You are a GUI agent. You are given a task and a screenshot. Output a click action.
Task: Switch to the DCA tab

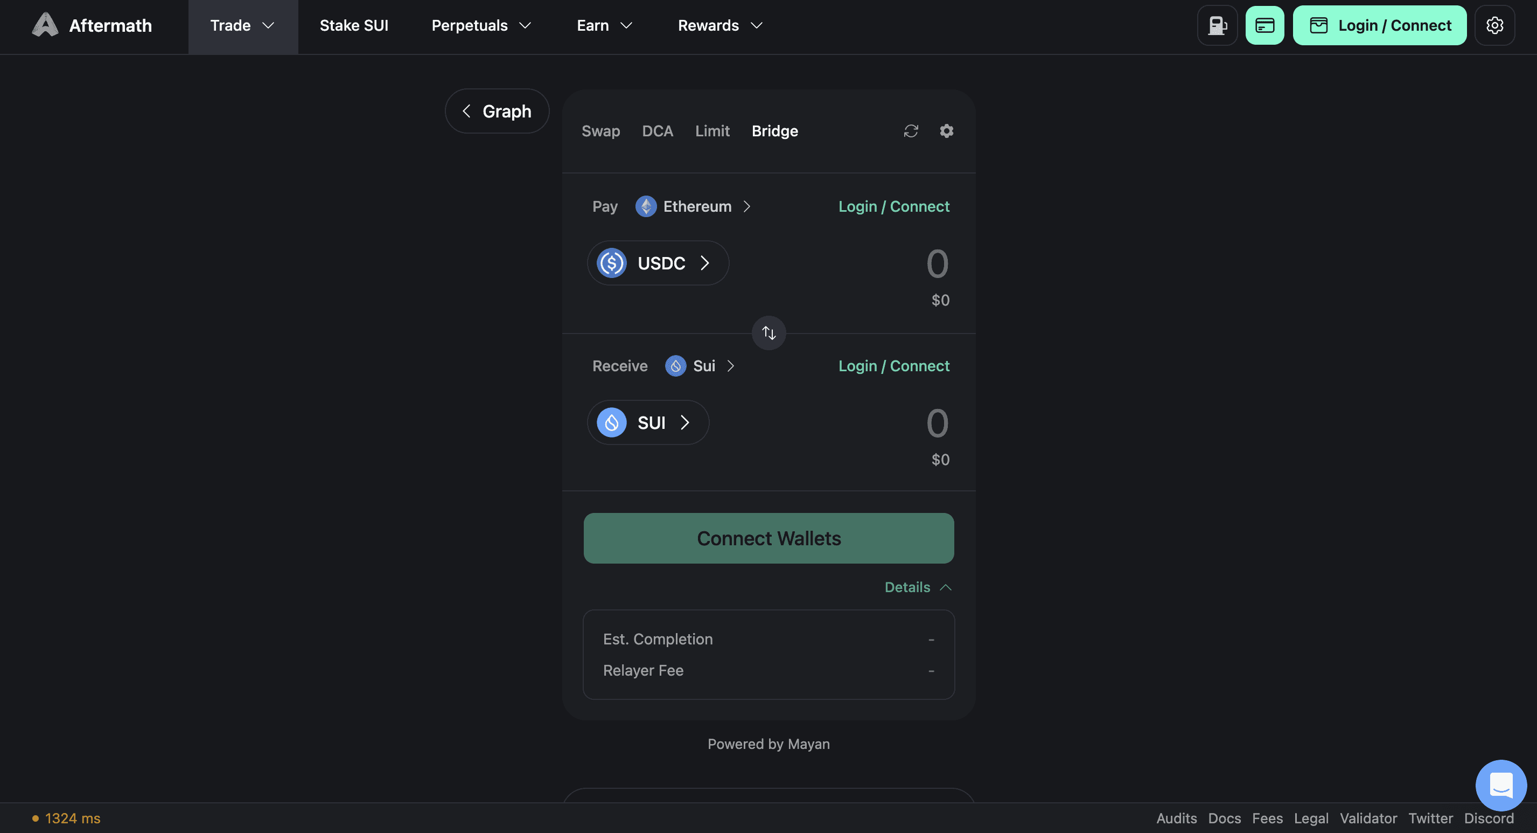pyautogui.click(x=657, y=131)
